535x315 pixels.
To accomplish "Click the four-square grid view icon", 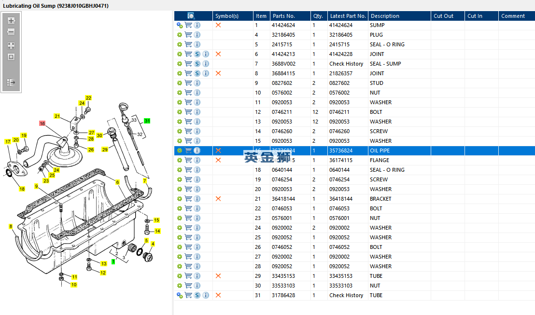I will (11, 46).
